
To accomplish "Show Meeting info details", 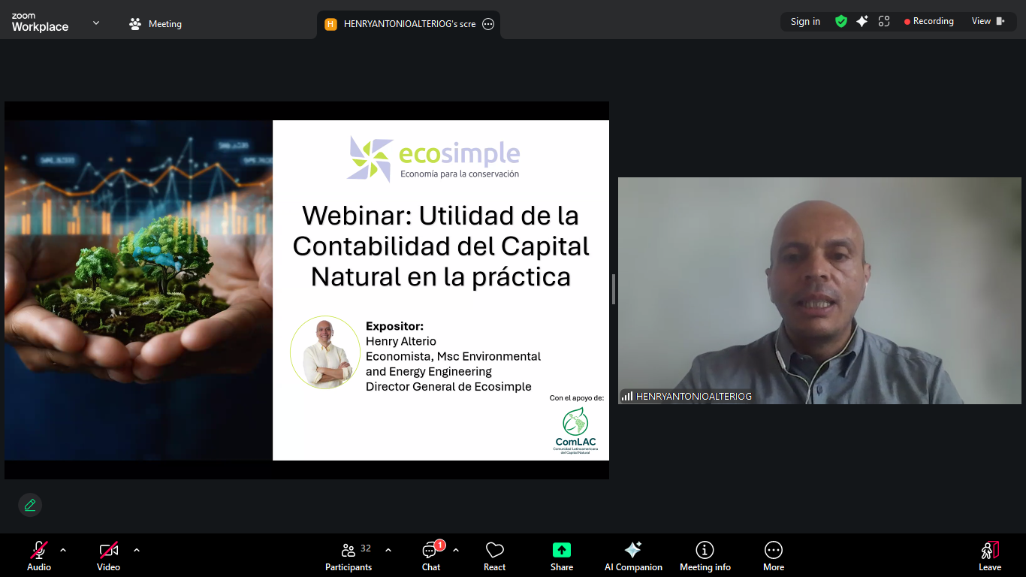I will [x=705, y=556].
